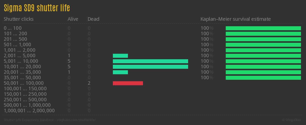
Task: Click the dead count "2" value
Action: point(89,83)
